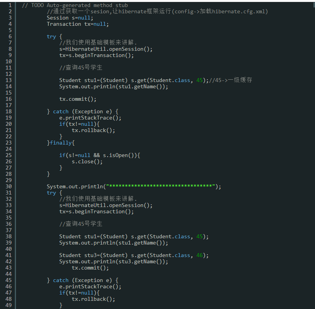The image size is (315, 309).
Task: Click 'e.printStackTrace();' on line 19
Action: pyautogui.click(x=90, y=118)
